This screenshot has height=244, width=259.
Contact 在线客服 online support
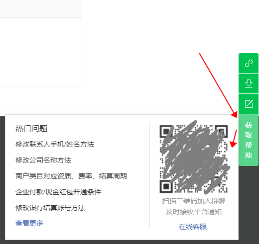point(193,227)
